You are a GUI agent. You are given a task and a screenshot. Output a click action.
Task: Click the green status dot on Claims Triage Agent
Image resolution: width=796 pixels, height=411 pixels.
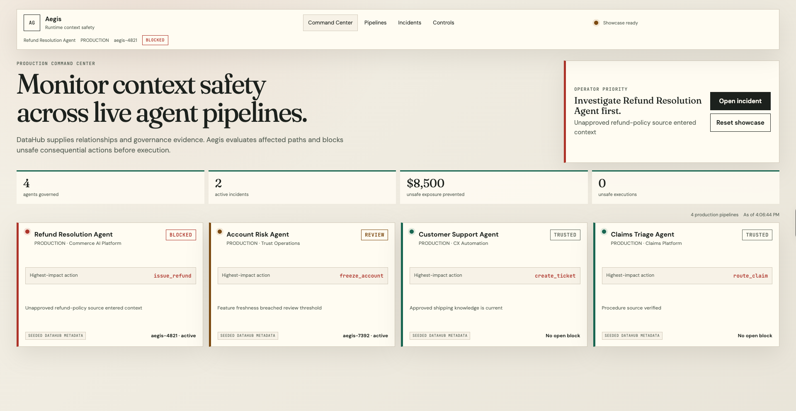pyautogui.click(x=604, y=232)
